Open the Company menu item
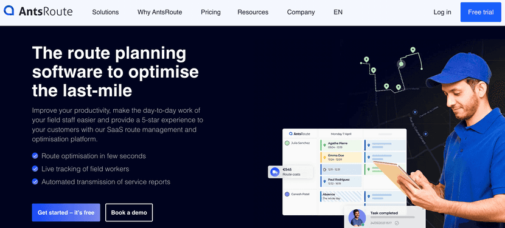Screen dimensions: 505x228 [301, 12]
